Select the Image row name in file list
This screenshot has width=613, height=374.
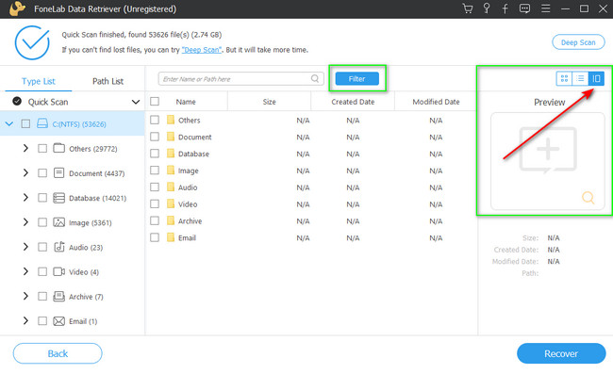click(189, 171)
